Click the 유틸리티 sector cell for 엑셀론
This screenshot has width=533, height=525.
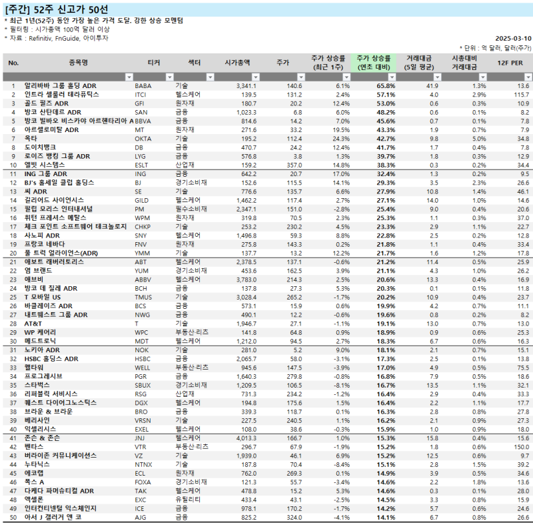[188, 500]
